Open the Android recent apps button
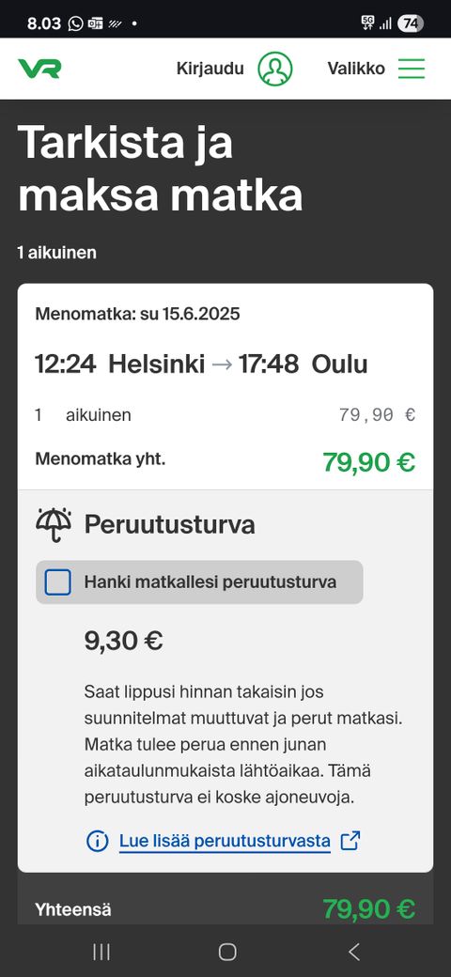The height and width of the screenshot is (977, 451). (x=101, y=952)
